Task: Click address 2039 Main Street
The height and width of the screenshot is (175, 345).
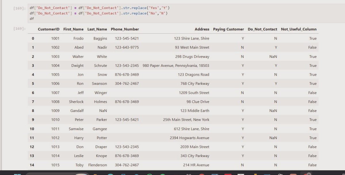Action: pos(195,147)
